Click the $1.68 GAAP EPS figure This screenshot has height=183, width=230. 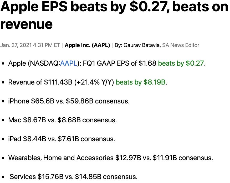click(148, 63)
